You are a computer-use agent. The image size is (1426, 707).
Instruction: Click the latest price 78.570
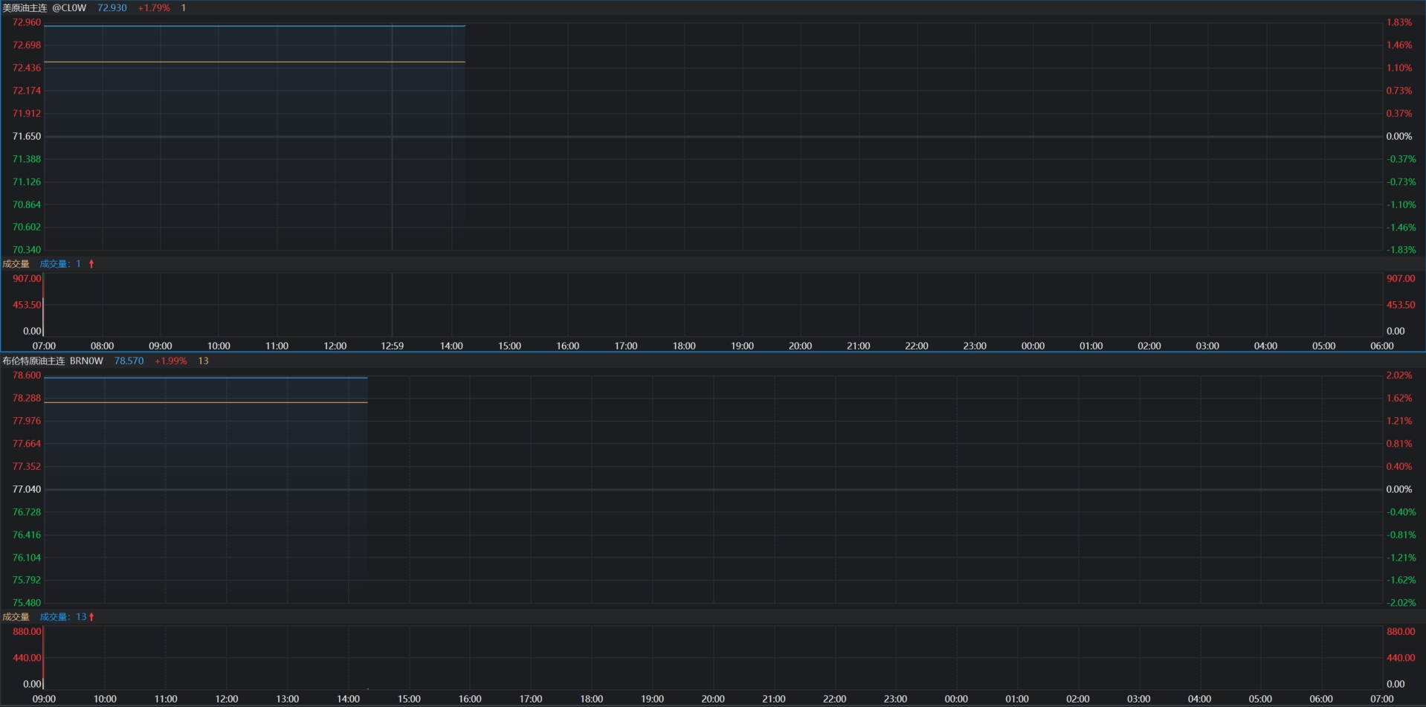[129, 361]
